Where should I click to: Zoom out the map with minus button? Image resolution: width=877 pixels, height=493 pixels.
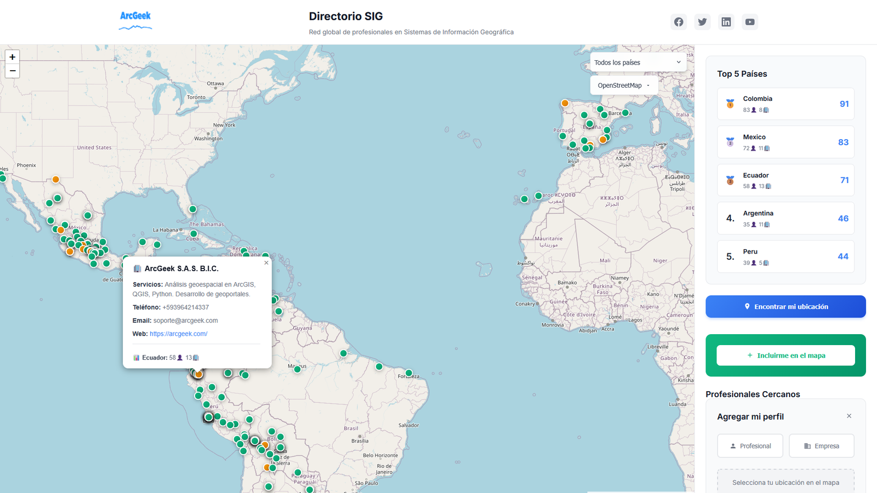click(13, 71)
